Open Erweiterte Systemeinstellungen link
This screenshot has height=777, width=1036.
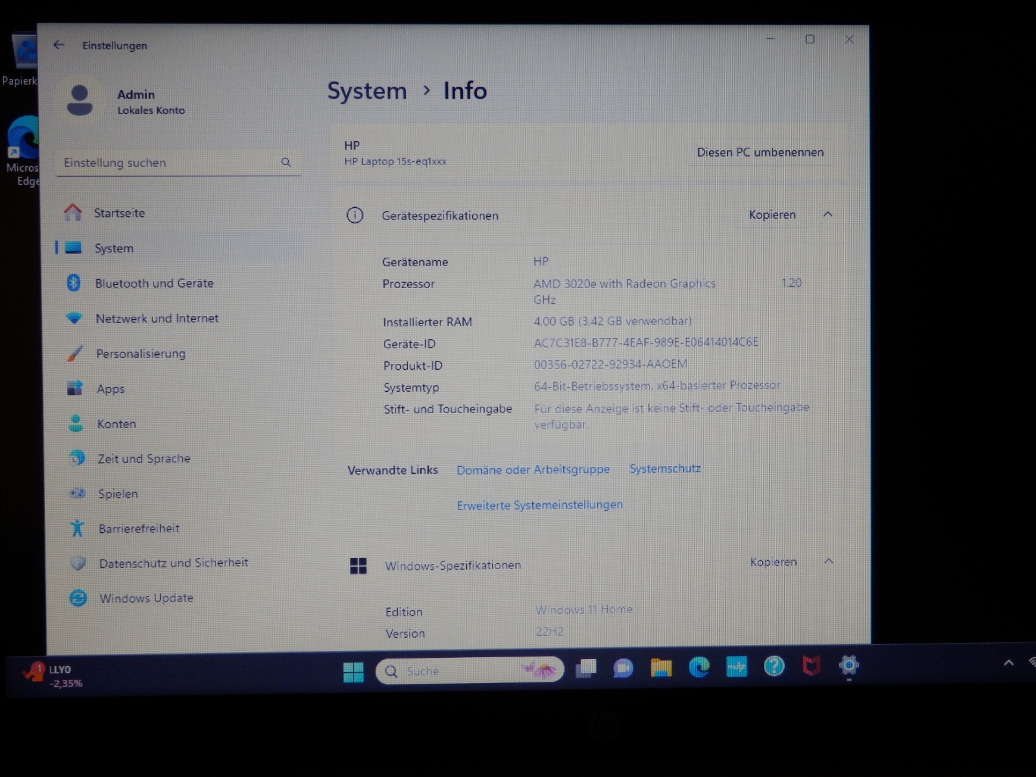click(540, 505)
